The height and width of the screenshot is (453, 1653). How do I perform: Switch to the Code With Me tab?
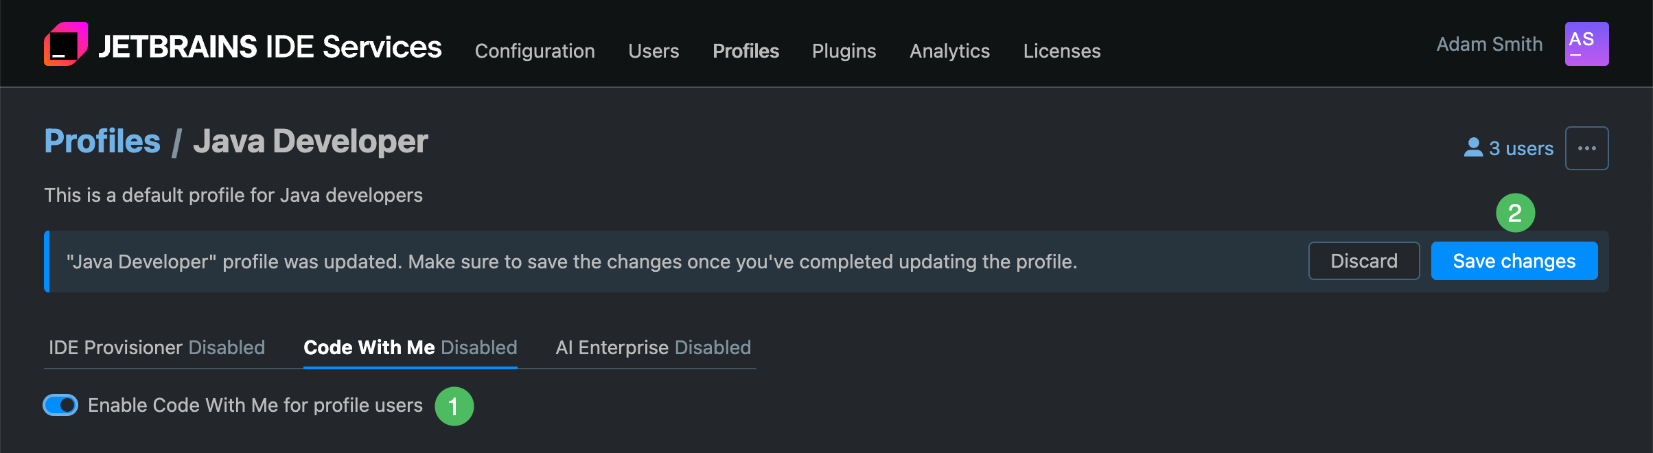410,347
